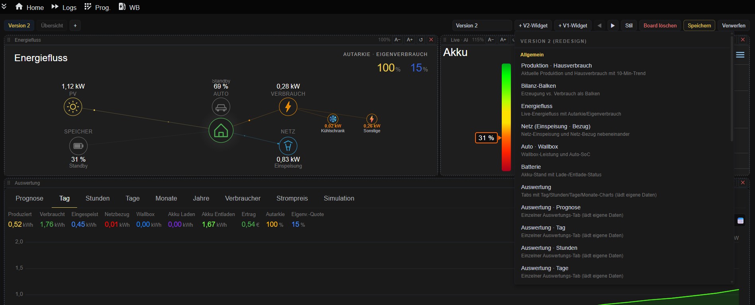Screen dimensions: 755x305
Task: Collapse the top menu with the chevron icon
Action: click(4, 7)
